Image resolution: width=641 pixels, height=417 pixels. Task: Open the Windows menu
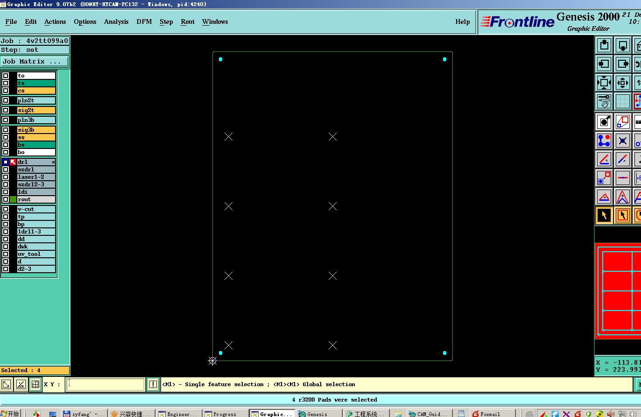coord(215,21)
